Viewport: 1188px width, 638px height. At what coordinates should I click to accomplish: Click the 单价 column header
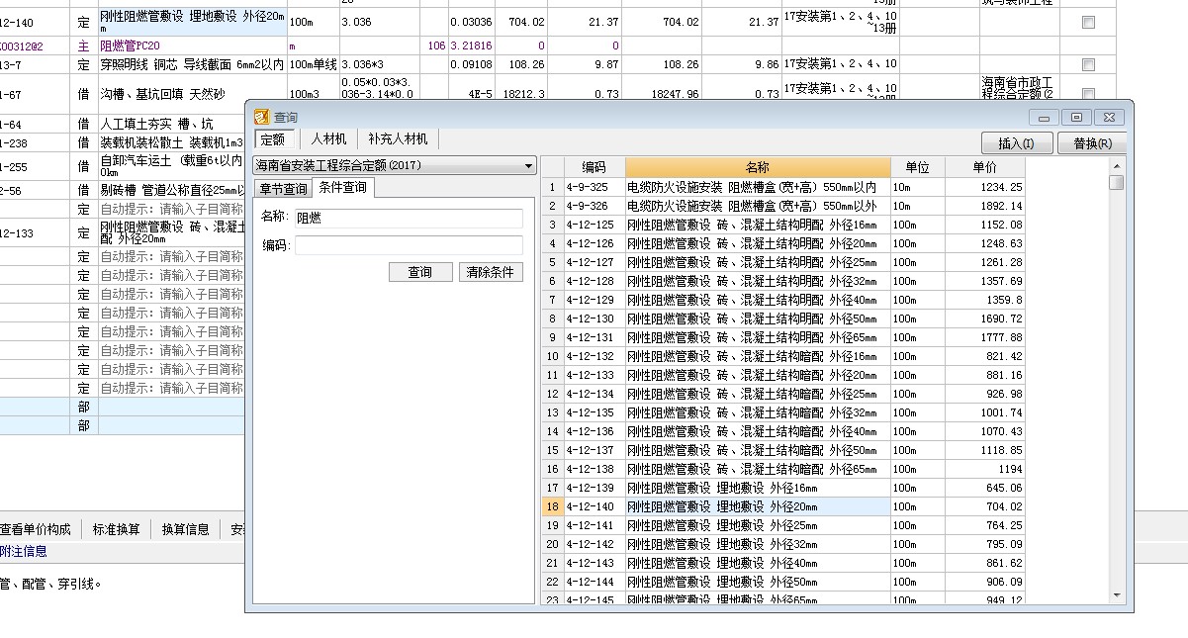[x=984, y=167]
